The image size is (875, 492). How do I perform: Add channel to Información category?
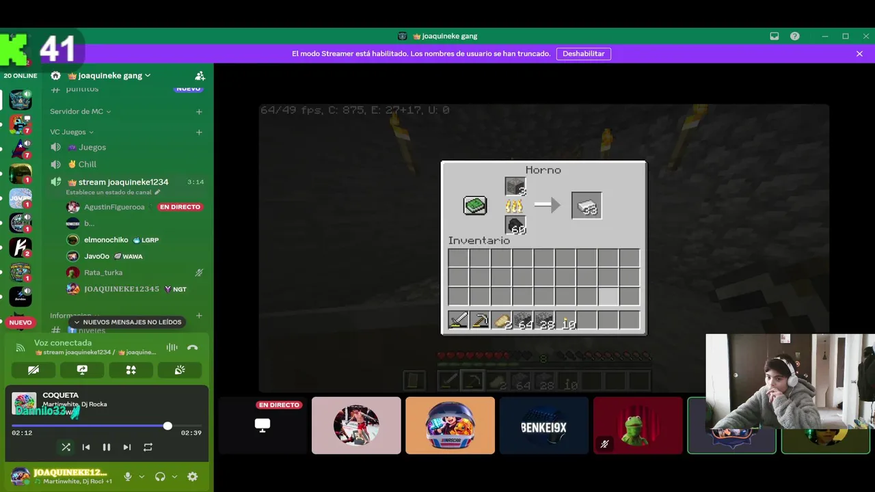199,316
